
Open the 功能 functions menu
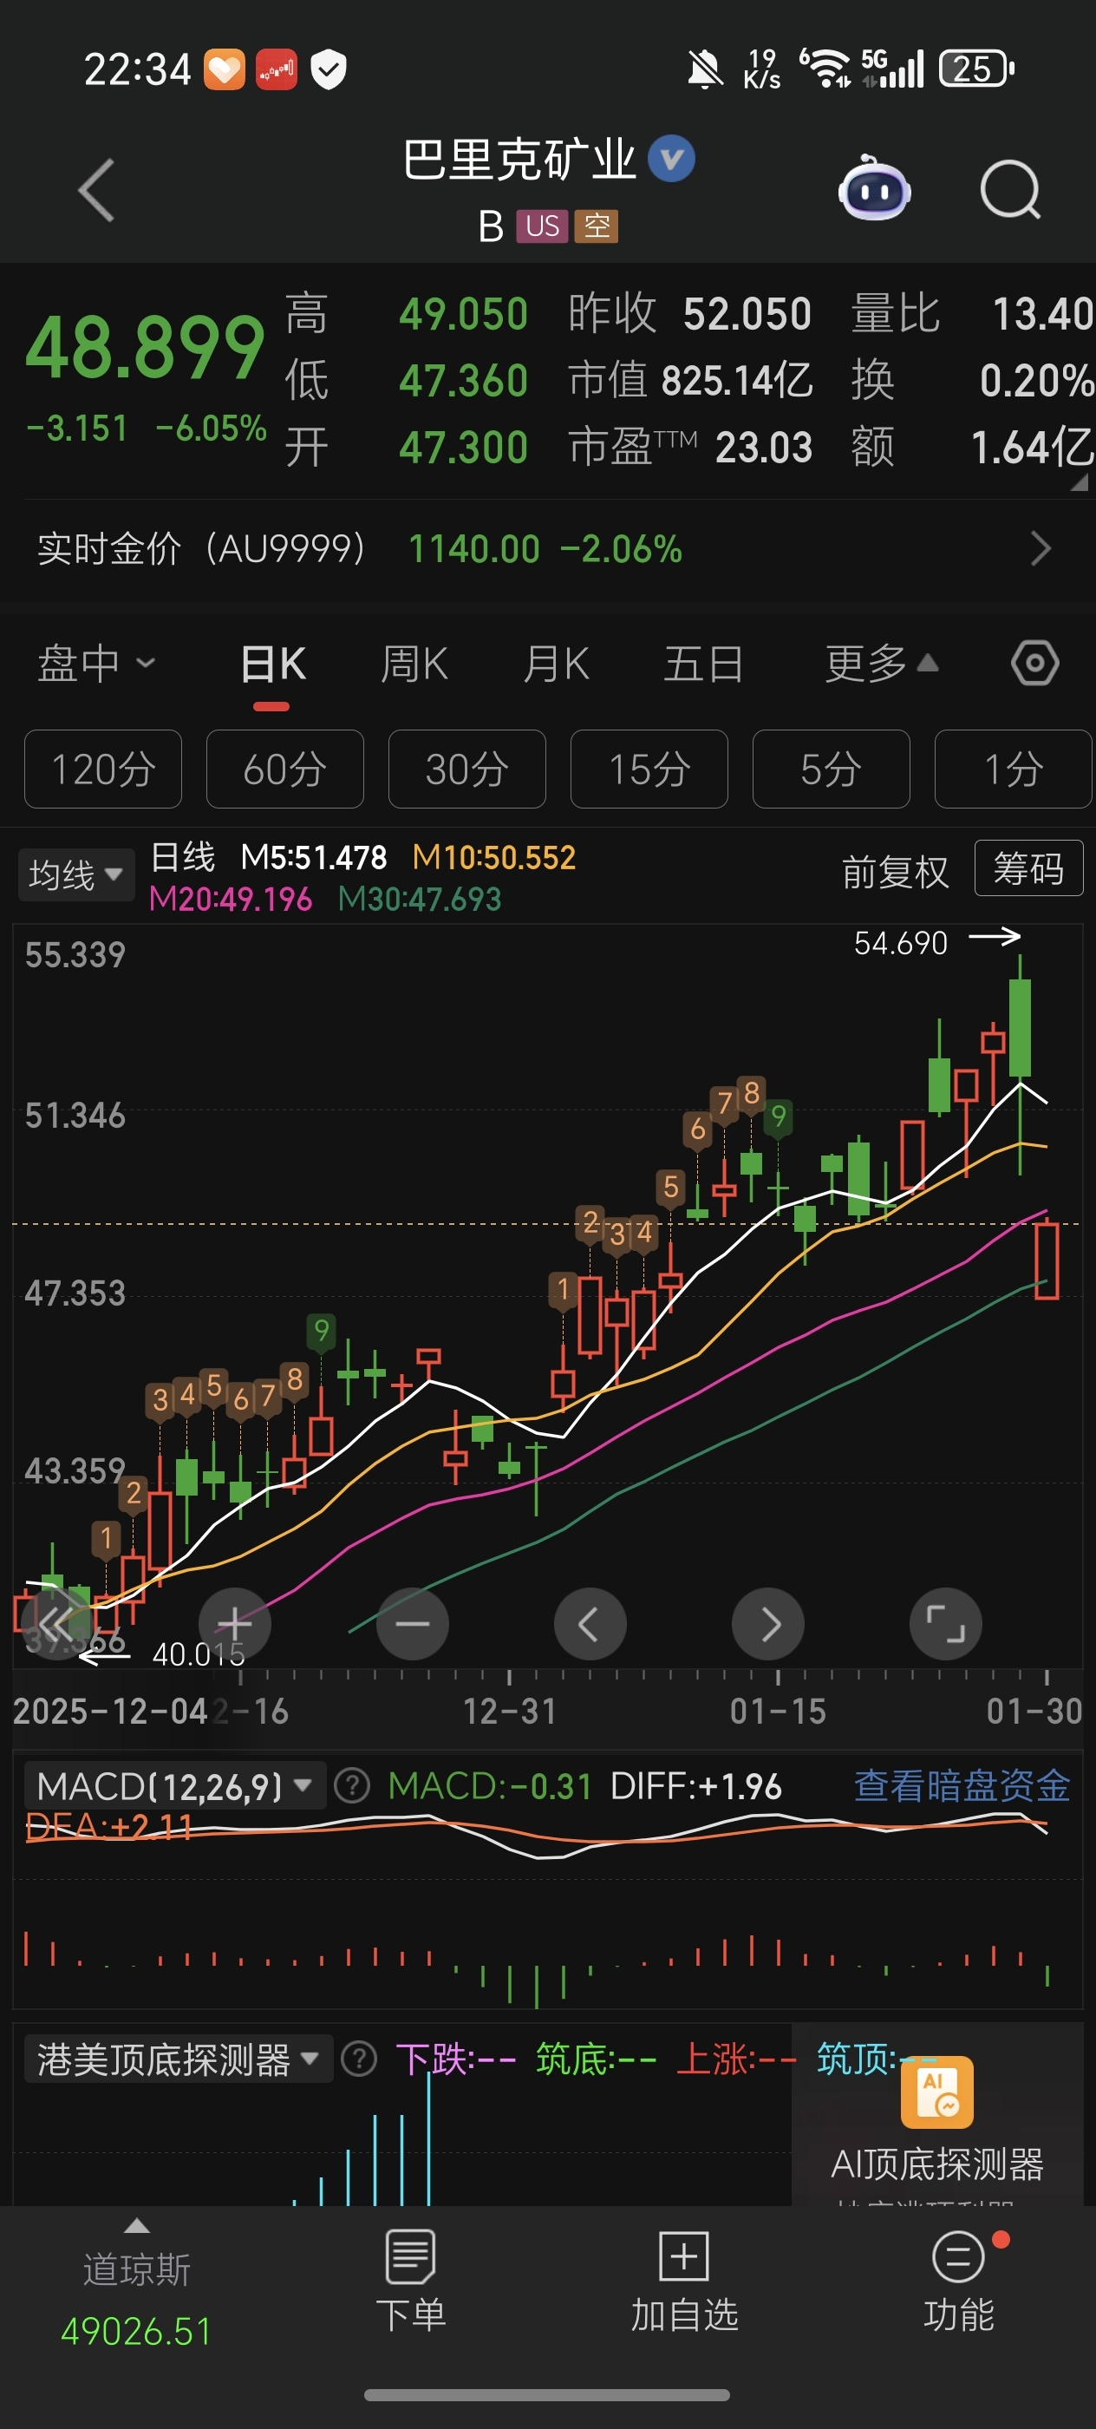point(958,2280)
